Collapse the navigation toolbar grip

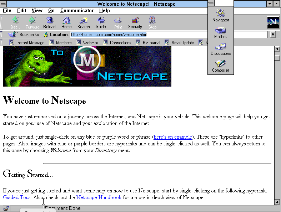[1, 22]
